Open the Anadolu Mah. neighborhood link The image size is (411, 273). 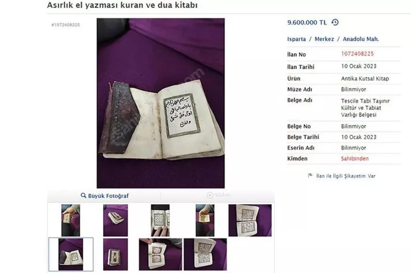click(x=361, y=39)
